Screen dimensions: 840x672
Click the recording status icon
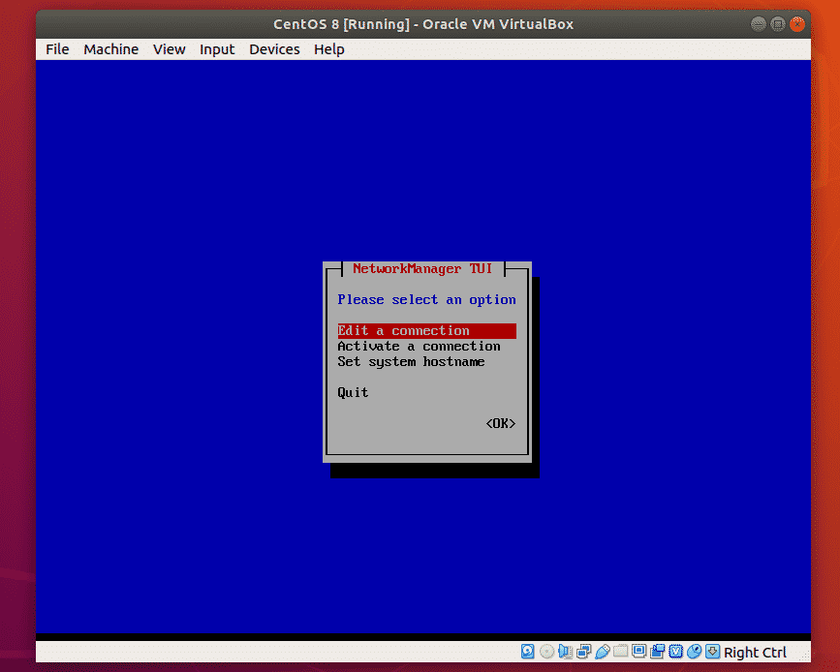pyautogui.click(x=657, y=651)
